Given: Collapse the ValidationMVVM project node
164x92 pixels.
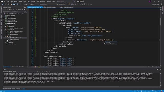Looking at the screenshot, I should click(x=4, y=23).
